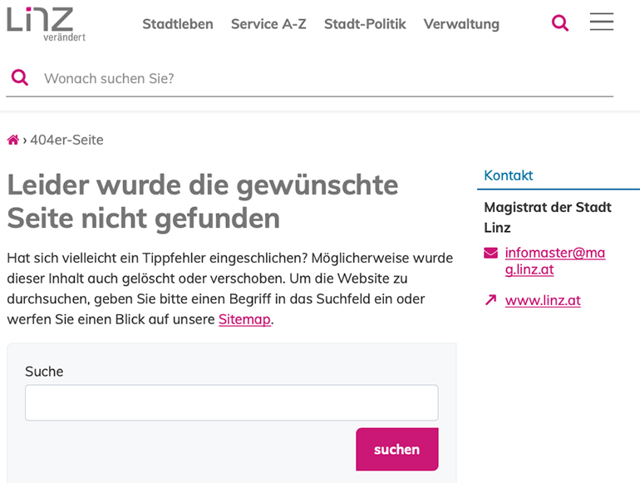Click the Suche field label
The image size is (640, 483).
point(44,372)
